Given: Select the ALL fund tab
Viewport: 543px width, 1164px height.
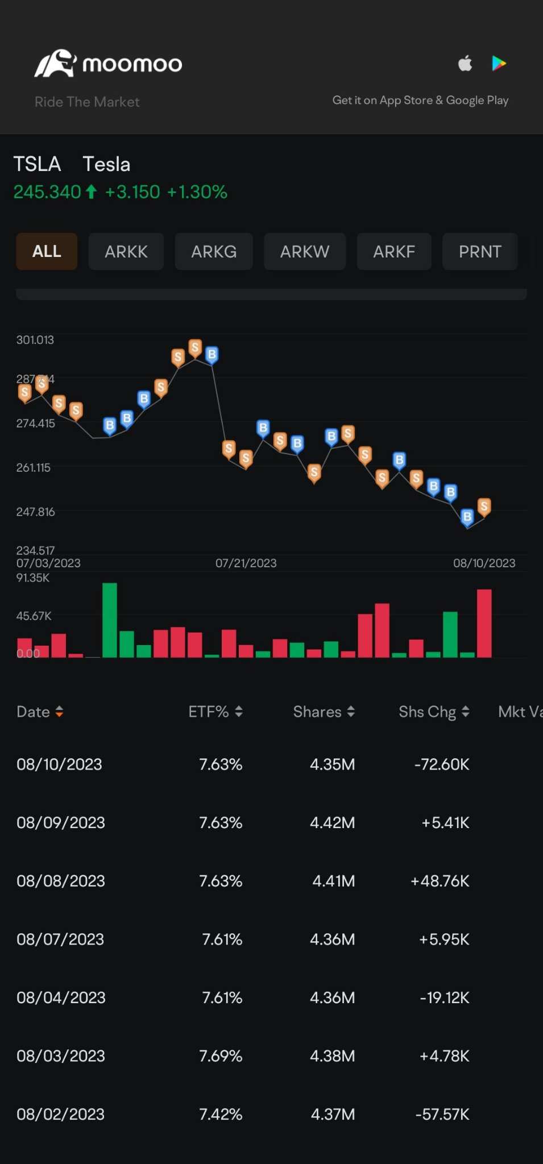Looking at the screenshot, I should [x=47, y=251].
